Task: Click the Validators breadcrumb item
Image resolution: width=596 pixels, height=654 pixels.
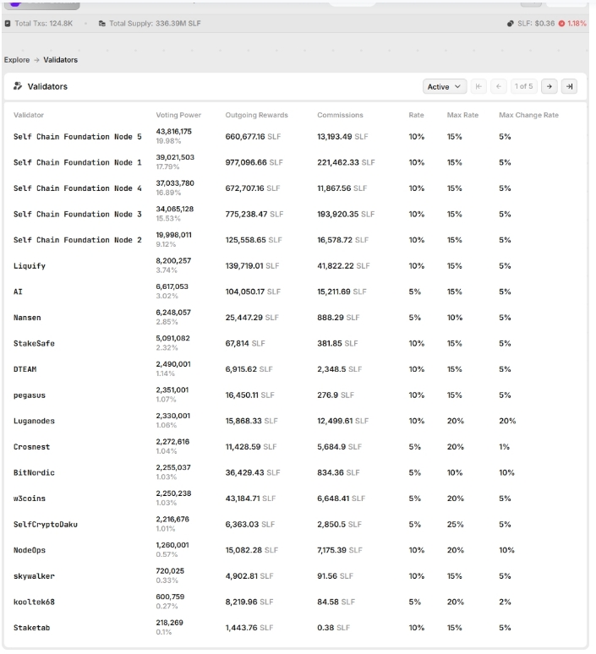Action: click(61, 60)
